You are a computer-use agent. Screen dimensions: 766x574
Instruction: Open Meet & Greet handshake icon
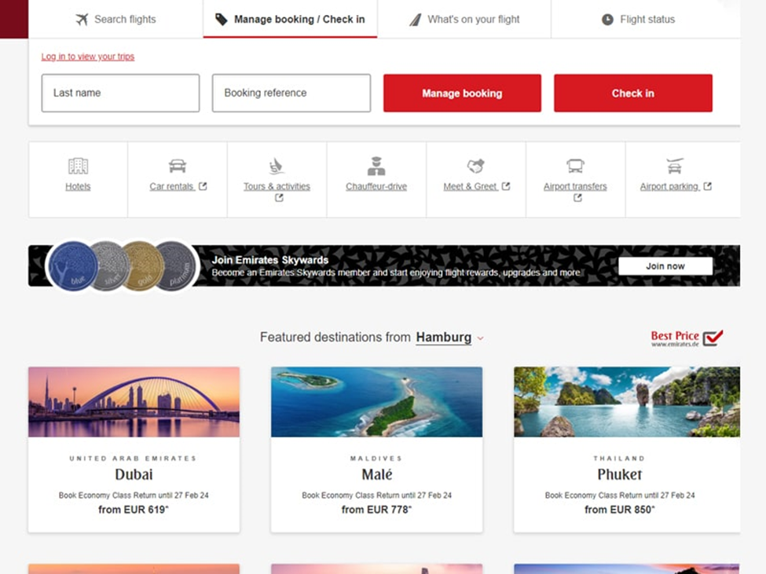coord(476,166)
